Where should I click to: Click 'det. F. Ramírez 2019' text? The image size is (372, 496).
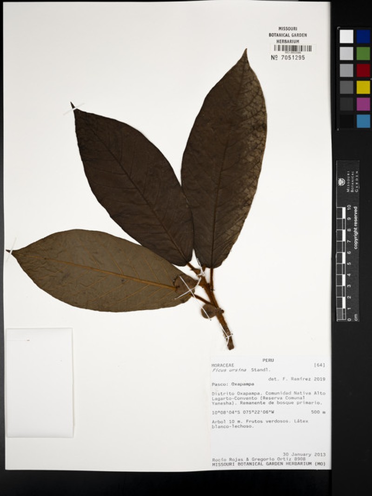(297, 379)
